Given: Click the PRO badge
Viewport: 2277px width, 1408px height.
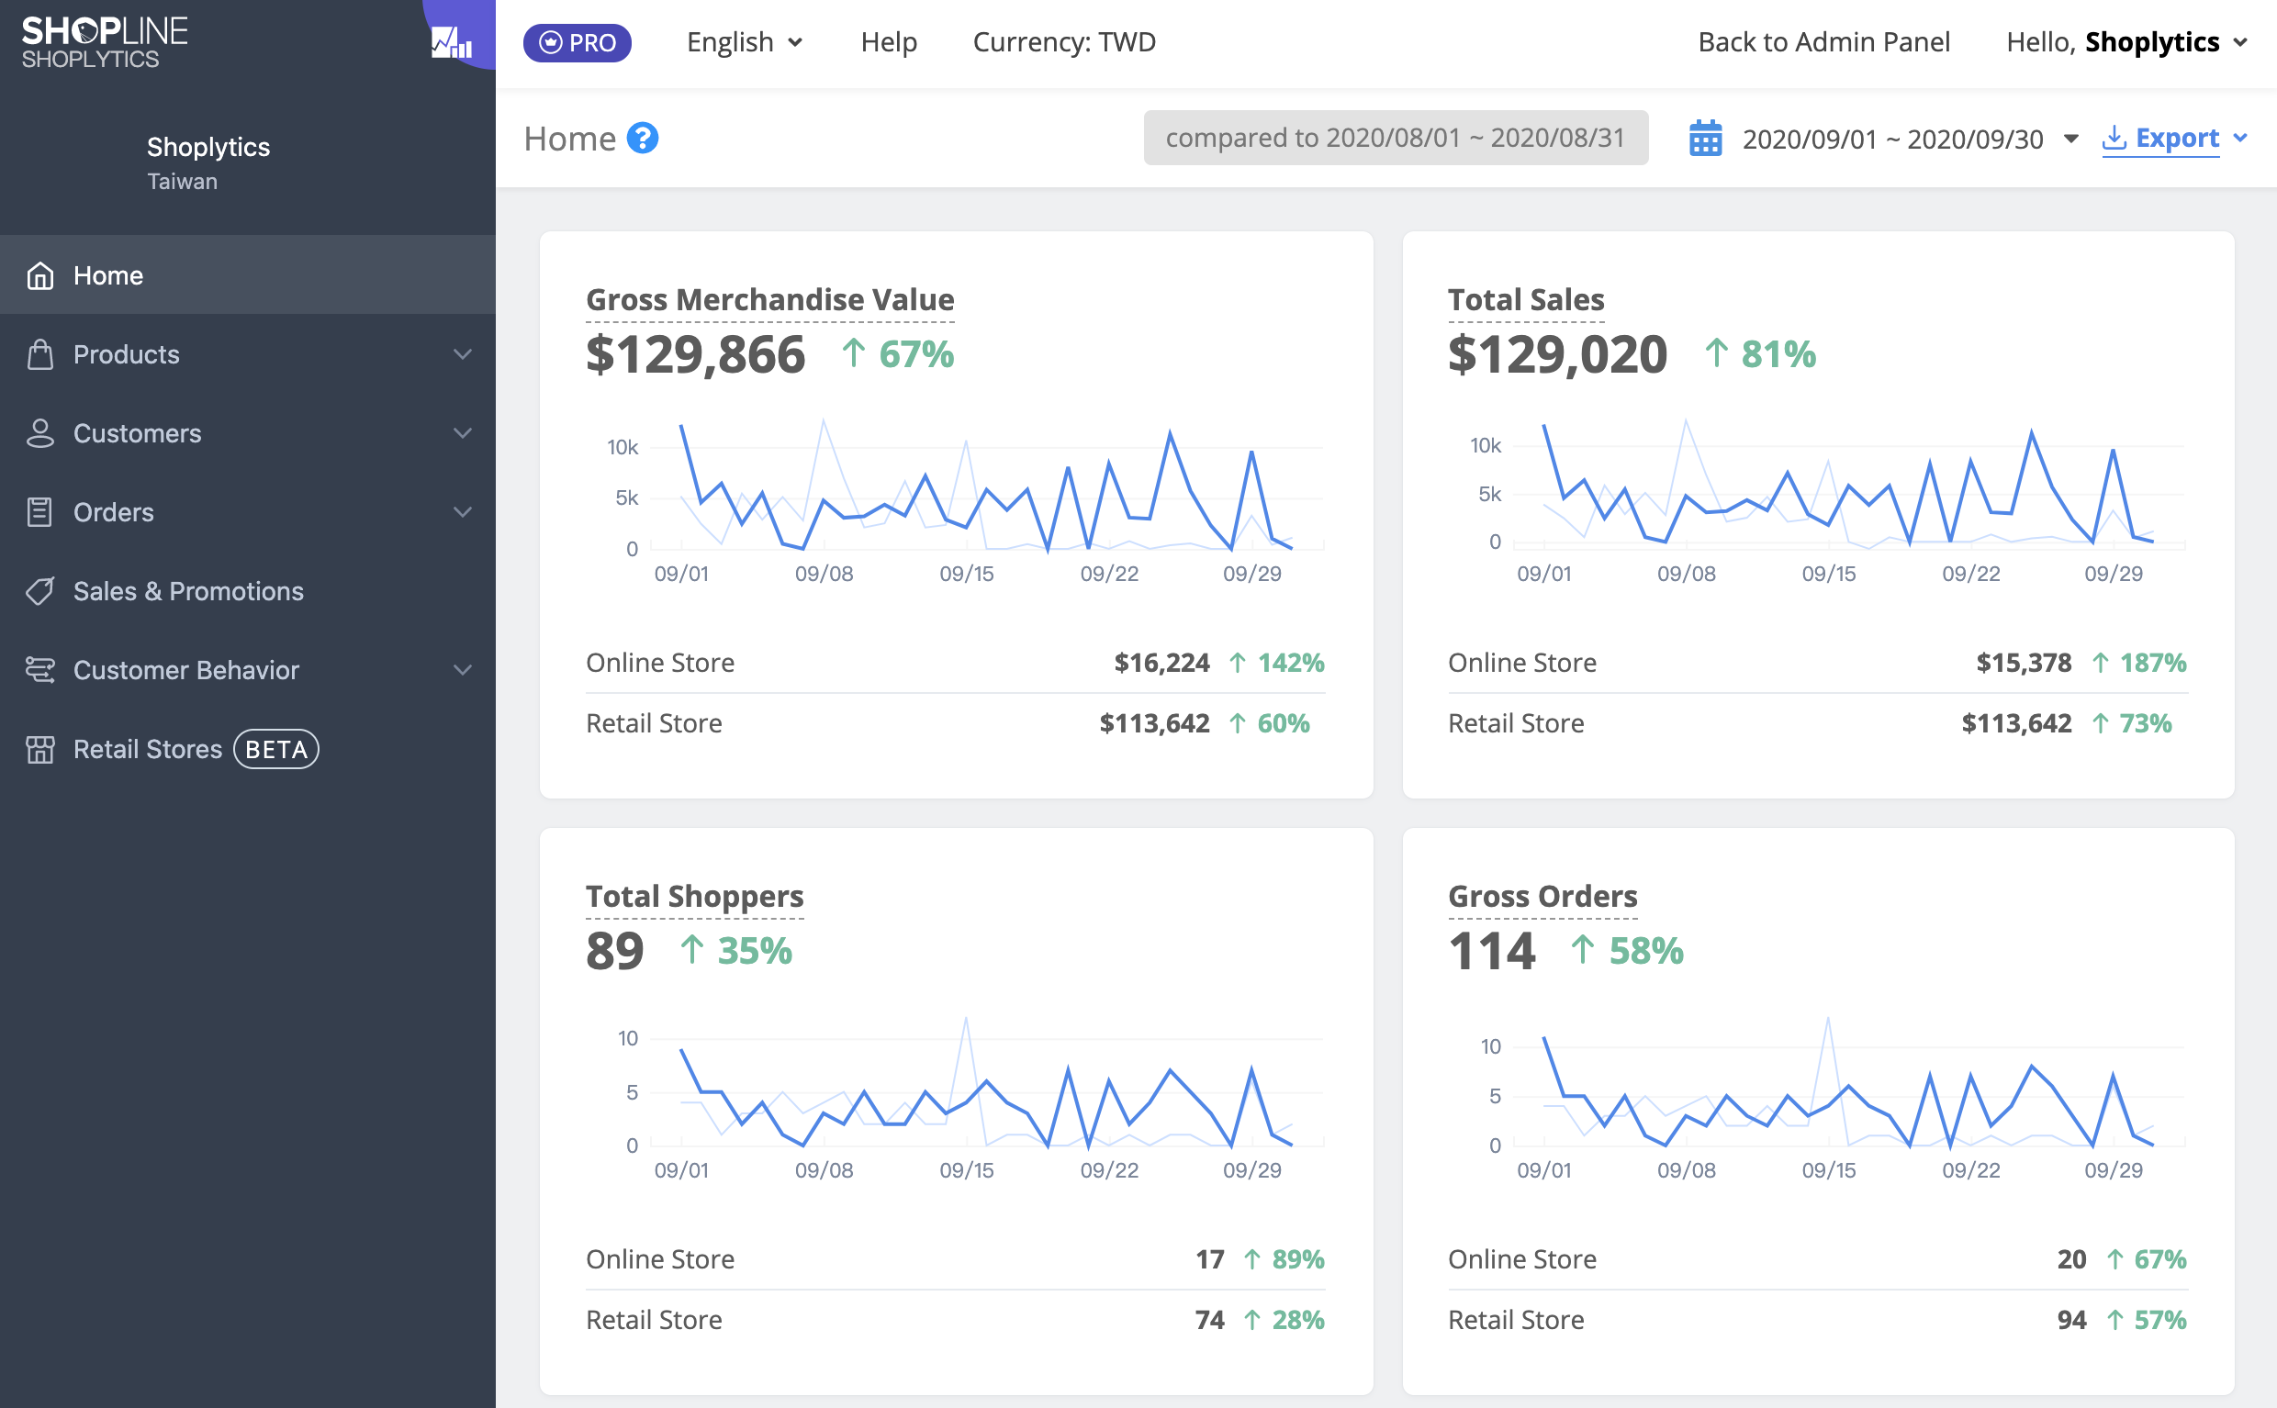Looking at the screenshot, I should (578, 42).
